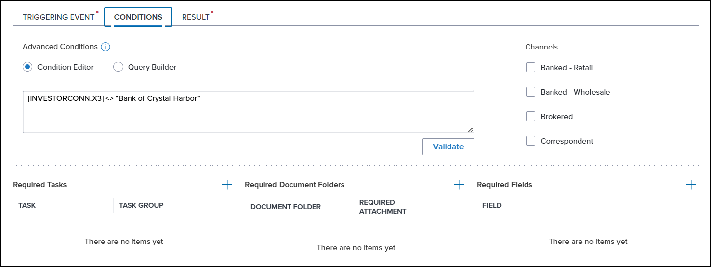Screen dimensions: 711x267
Task: Switch to the Triggering Event tab
Action: (x=58, y=17)
